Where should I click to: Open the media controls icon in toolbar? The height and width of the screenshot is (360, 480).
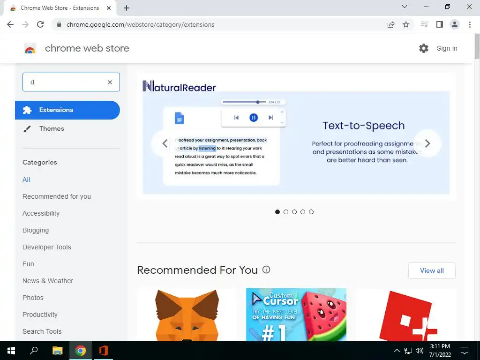425,24
